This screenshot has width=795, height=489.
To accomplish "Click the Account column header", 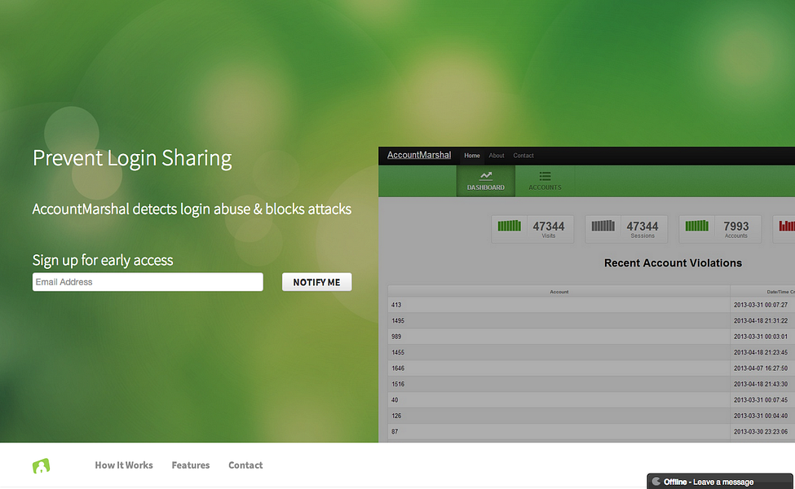I will pyautogui.click(x=559, y=292).
